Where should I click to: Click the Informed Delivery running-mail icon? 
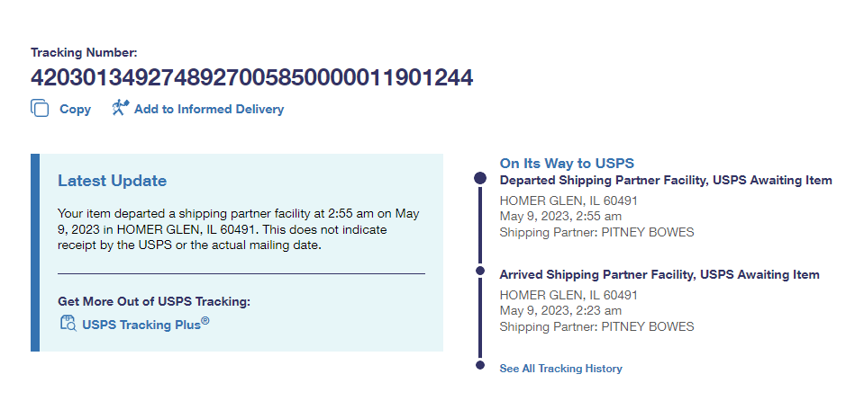[x=120, y=109]
